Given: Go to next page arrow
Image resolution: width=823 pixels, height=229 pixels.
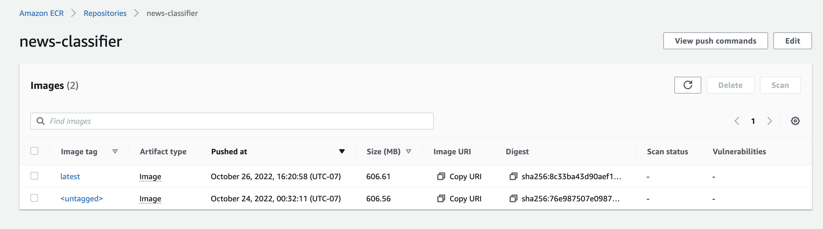Looking at the screenshot, I should click(x=769, y=121).
